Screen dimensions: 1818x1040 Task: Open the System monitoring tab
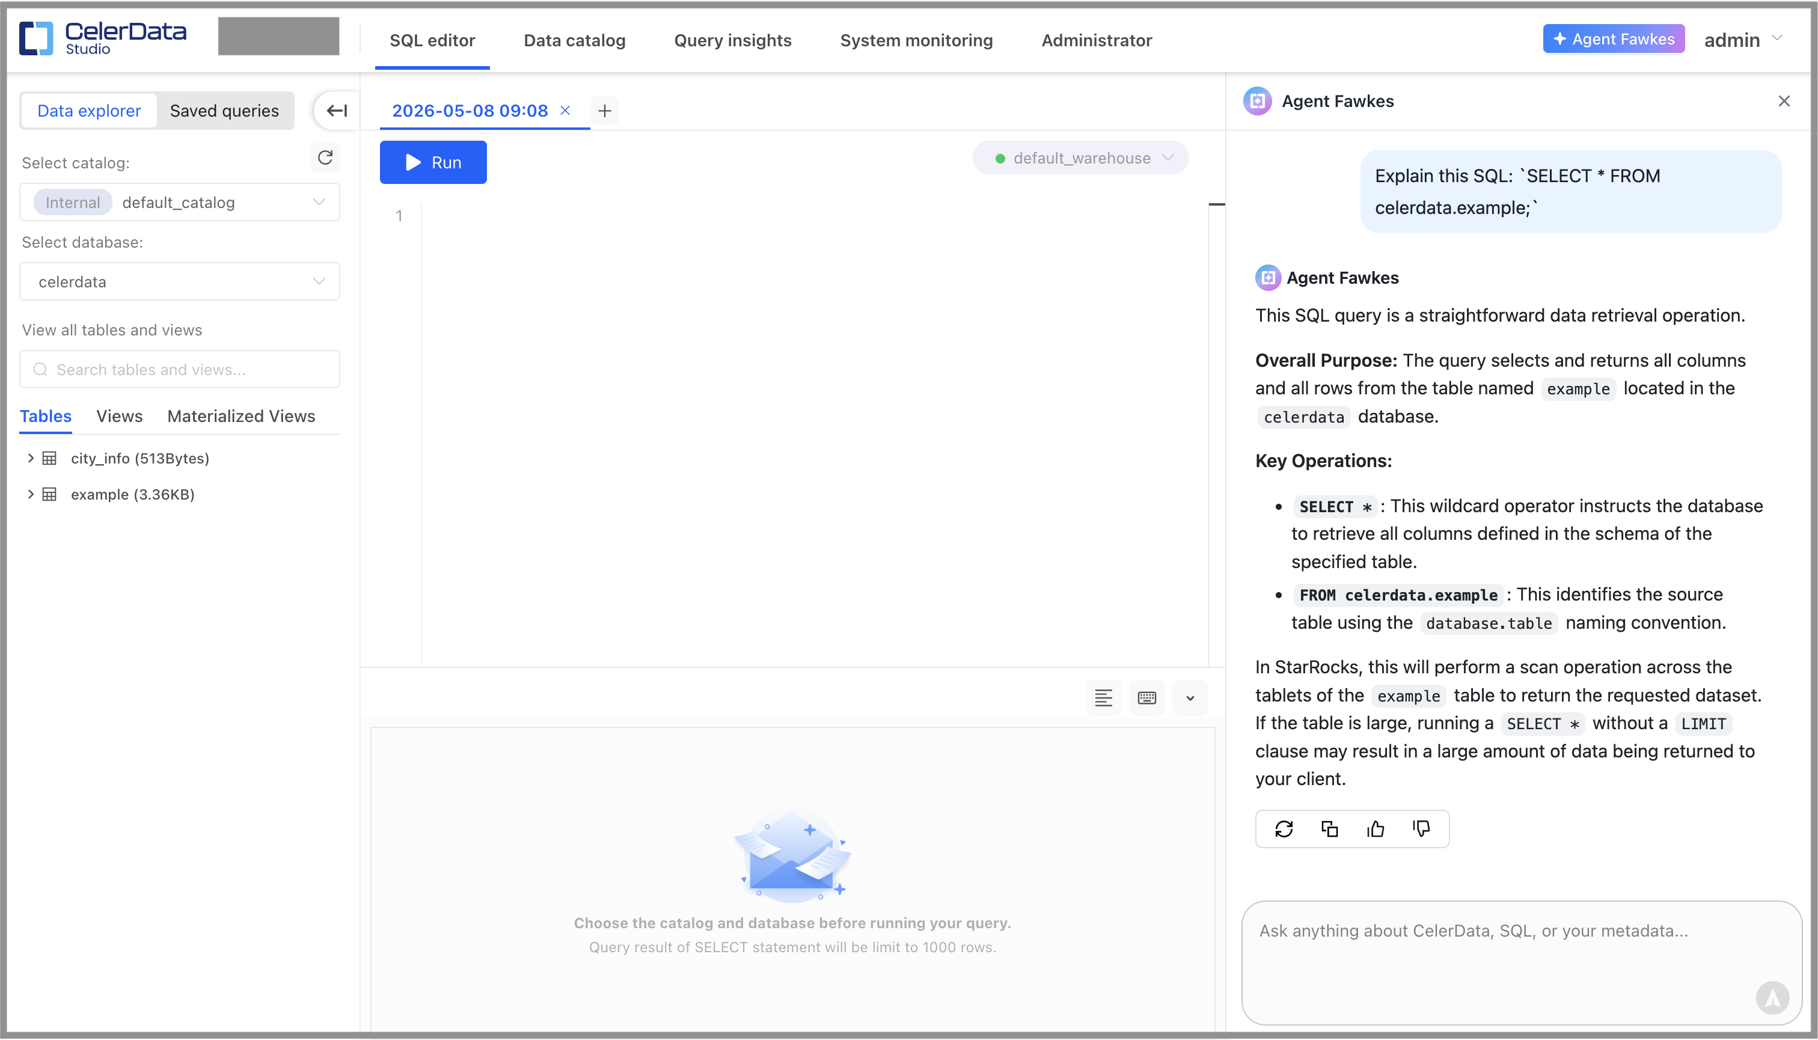pyautogui.click(x=916, y=41)
